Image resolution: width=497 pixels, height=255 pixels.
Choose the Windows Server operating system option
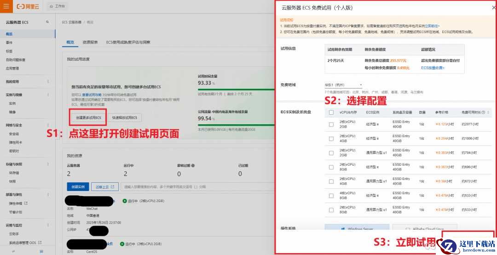coord(357,228)
